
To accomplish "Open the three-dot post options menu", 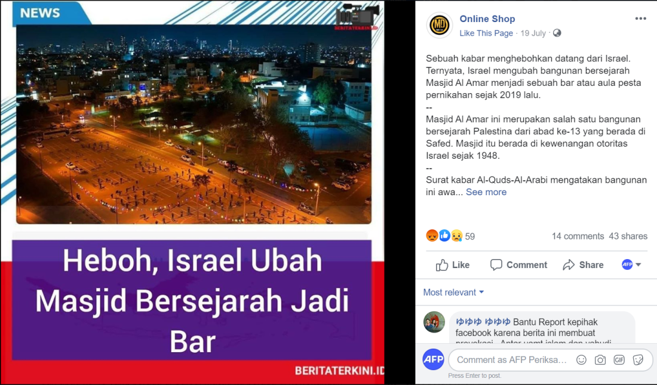I will pos(640,19).
